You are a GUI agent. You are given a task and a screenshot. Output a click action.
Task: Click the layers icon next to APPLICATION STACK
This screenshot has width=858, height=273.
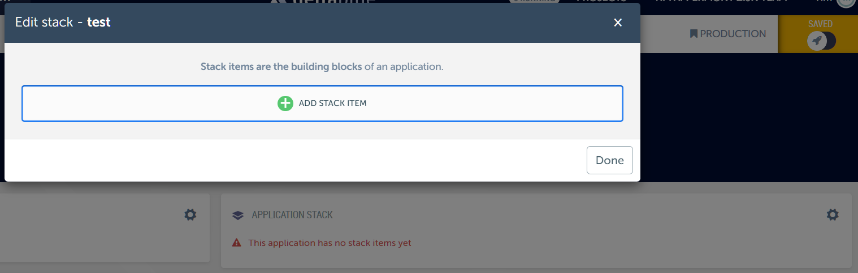coord(238,215)
